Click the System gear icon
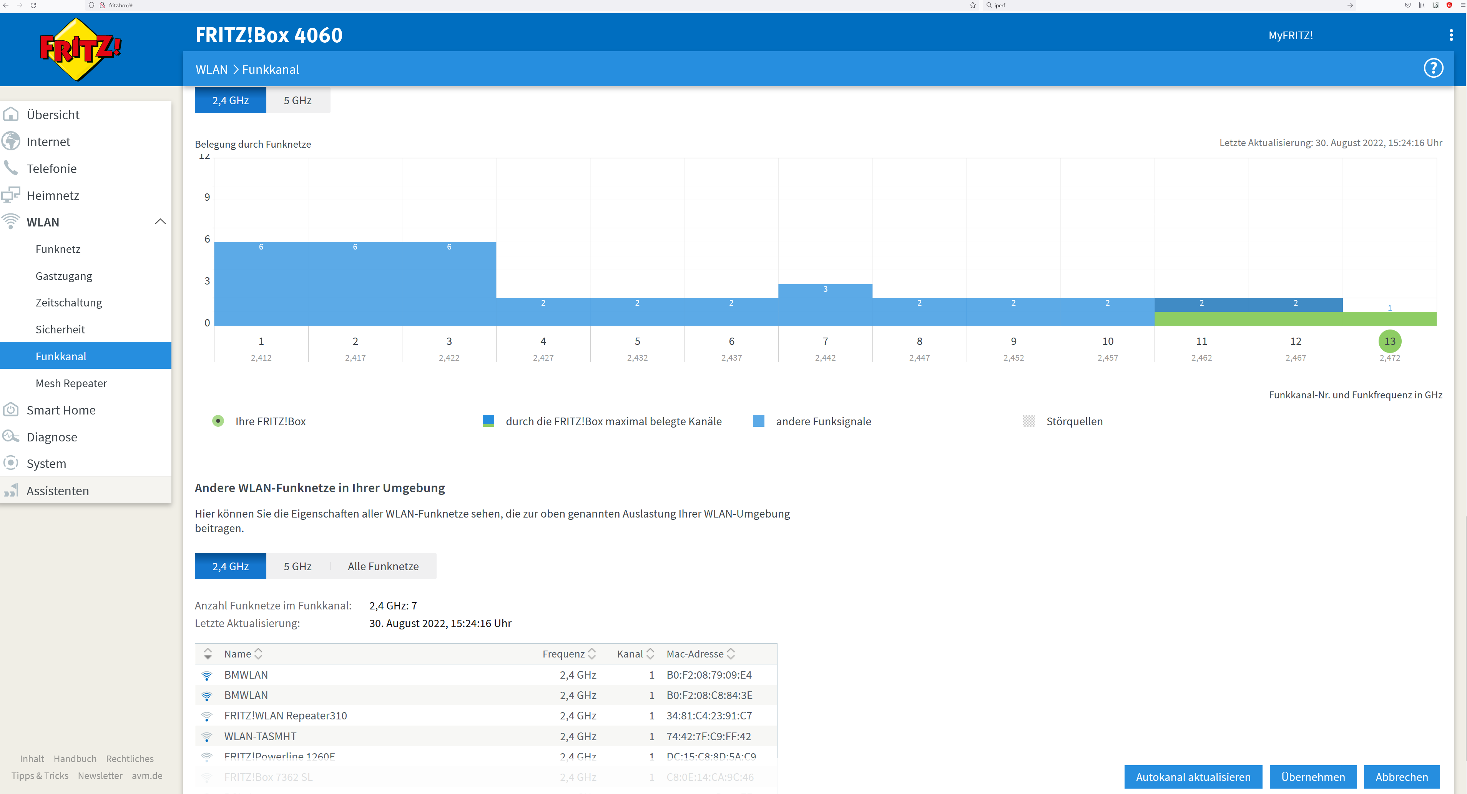The width and height of the screenshot is (1467, 794). click(11, 463)
